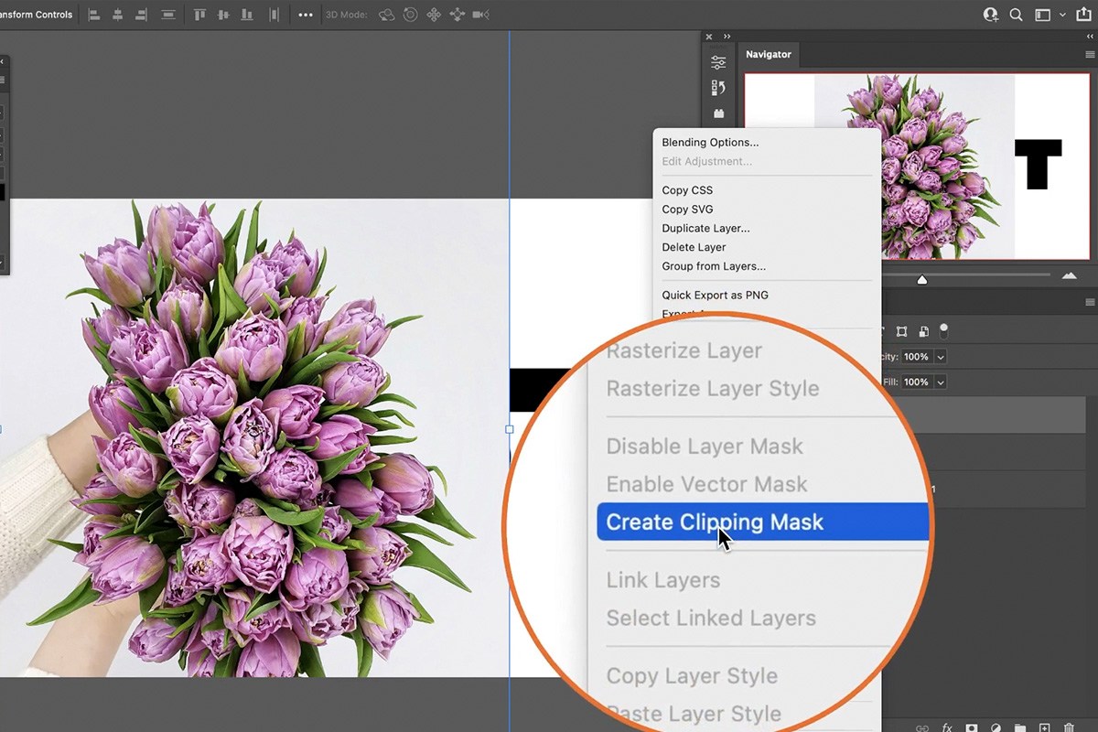The height and width of the screenshot is (732, 1098).
Task: Delete layer trash icon
Action: (x=1068, y=728)
